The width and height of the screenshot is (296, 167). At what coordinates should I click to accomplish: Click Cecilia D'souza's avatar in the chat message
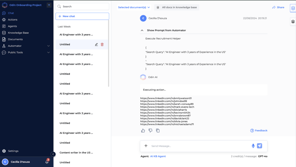143,18
